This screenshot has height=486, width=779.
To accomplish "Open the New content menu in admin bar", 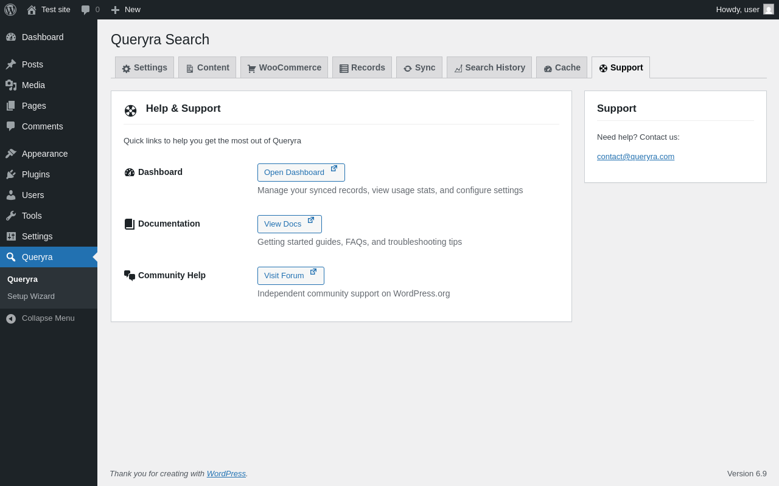I will click(125, 10).
